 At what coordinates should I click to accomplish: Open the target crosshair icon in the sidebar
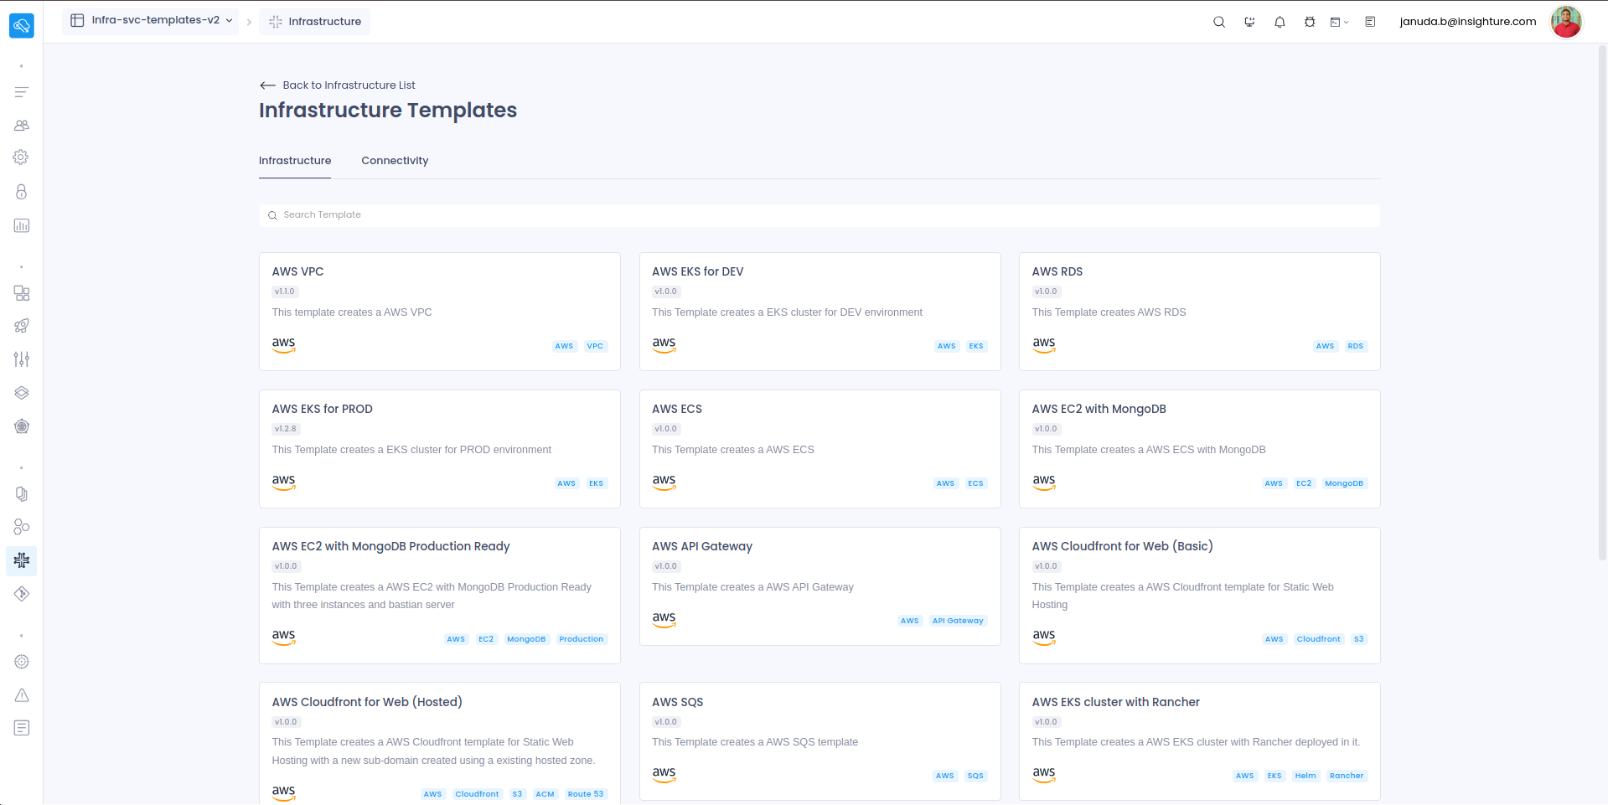click(x=22, y=662)
